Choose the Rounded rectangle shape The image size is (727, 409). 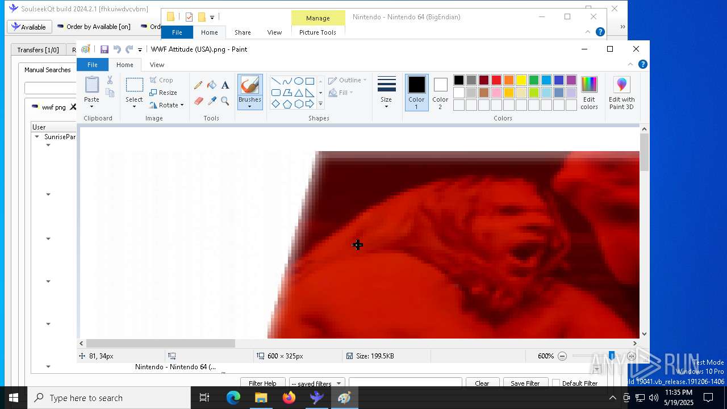[x=276, y=93]
